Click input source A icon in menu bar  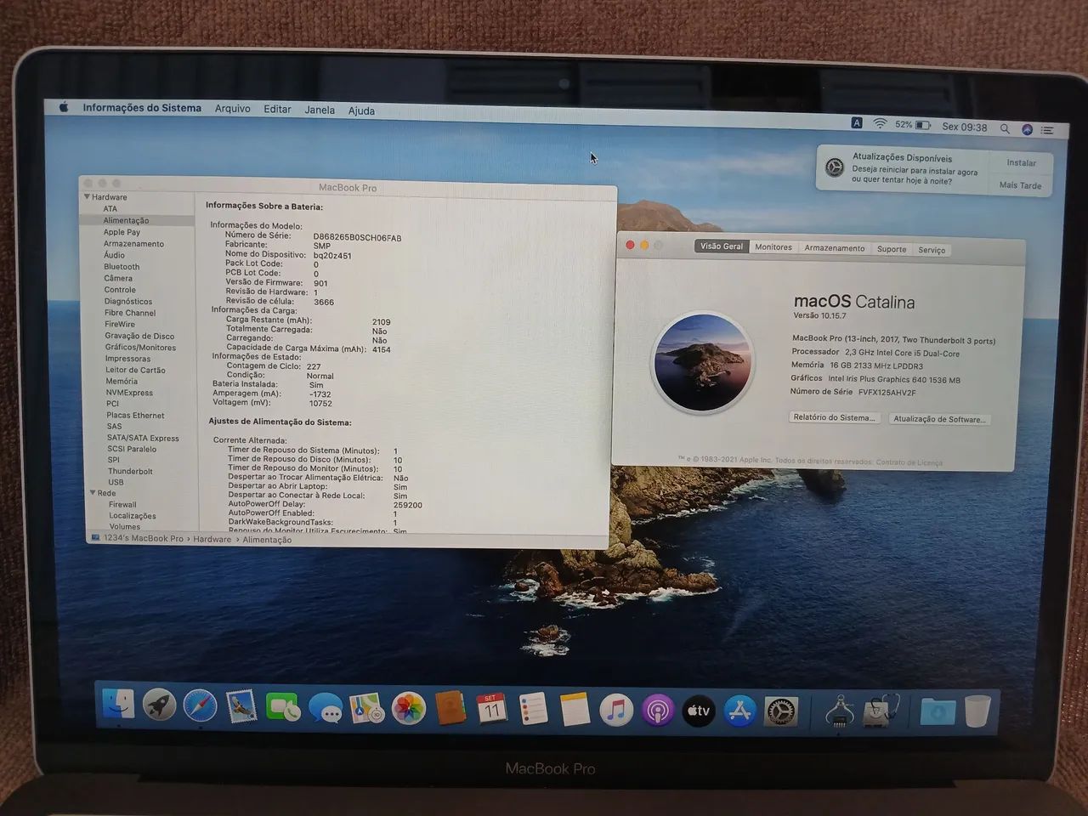point(857,123)
